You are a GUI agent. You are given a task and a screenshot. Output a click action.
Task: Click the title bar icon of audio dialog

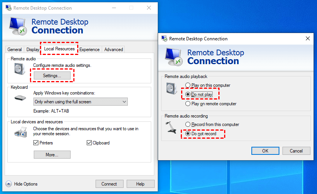[x=164, y=38]
